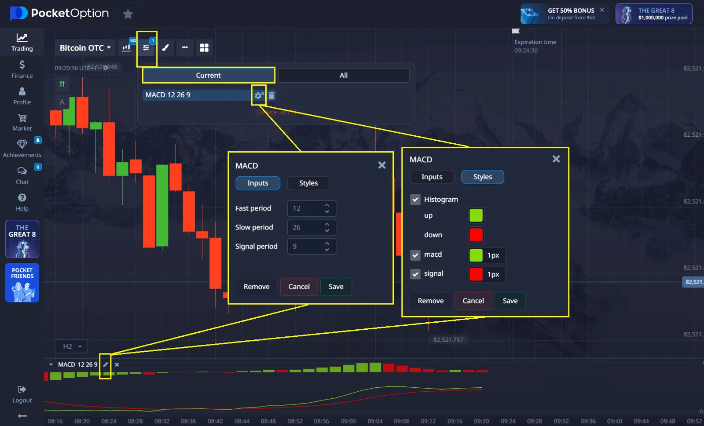Viewport: 704px width, 426px height.
Task: Select Styles tab in left MACD dialog
Action: (x=308, y=183)
